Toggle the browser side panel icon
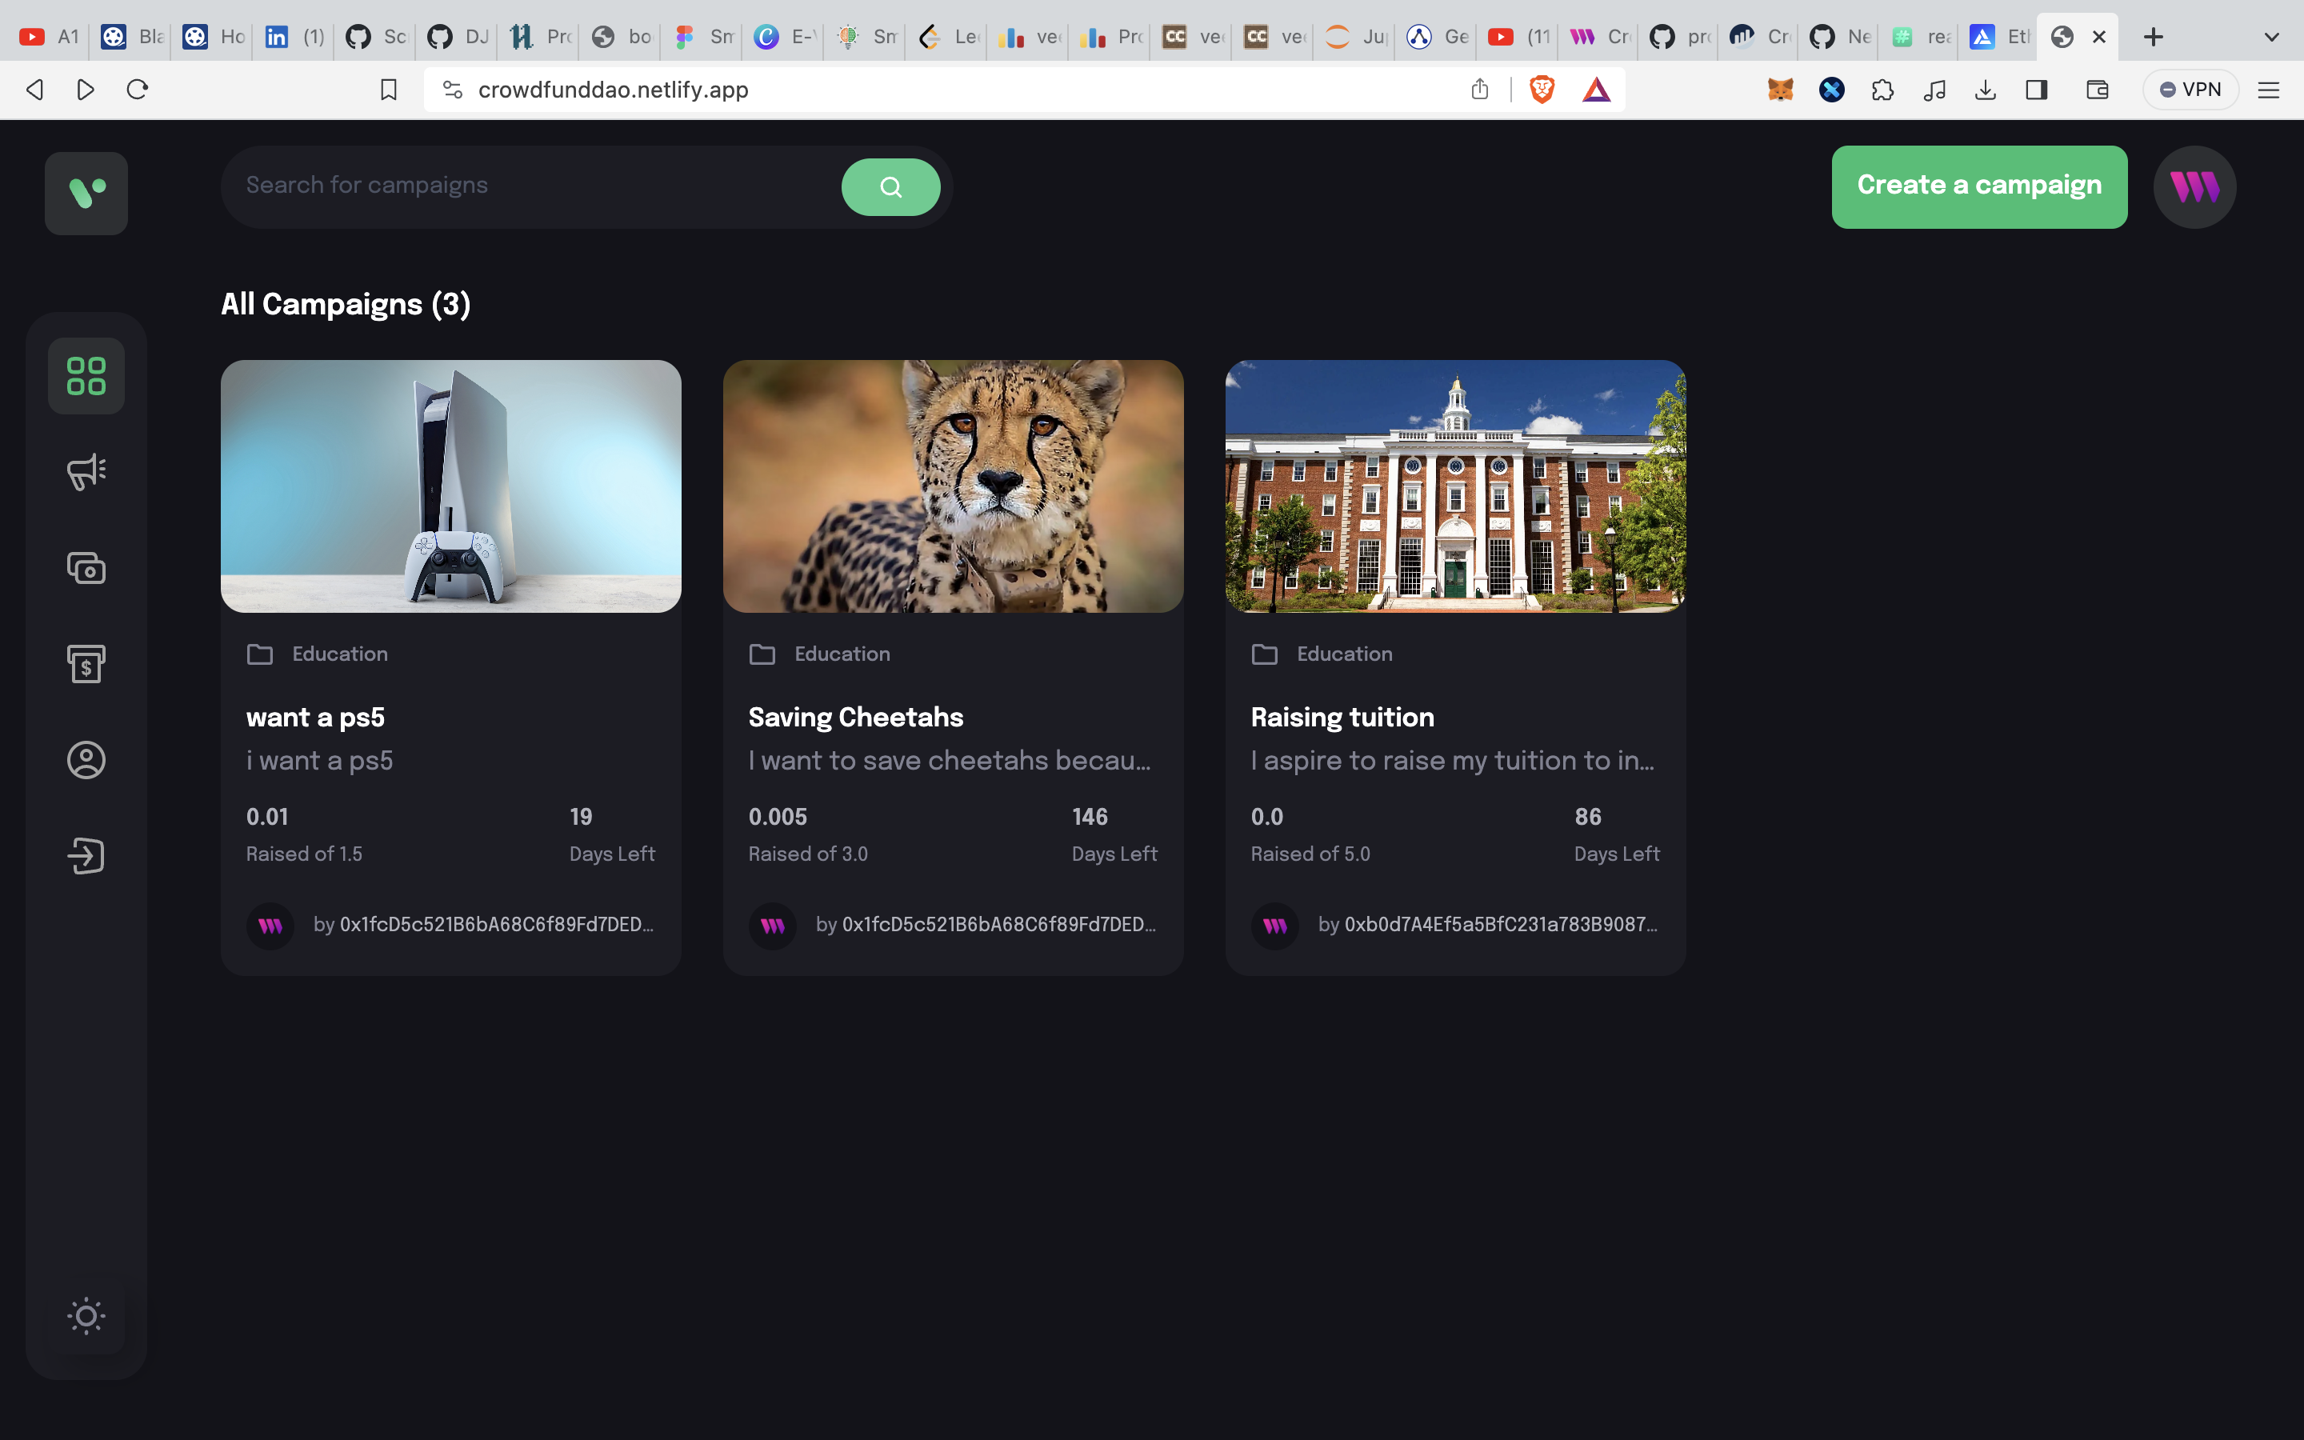The height and width of the screenshot is (1440, 2304). coord(2037,89)
